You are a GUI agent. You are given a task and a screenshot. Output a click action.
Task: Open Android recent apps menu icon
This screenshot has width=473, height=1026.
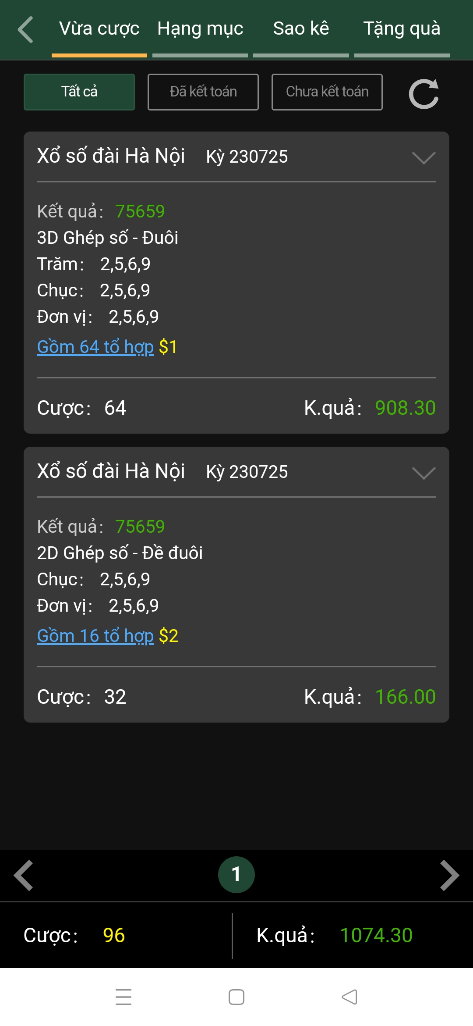pos(124,997)
